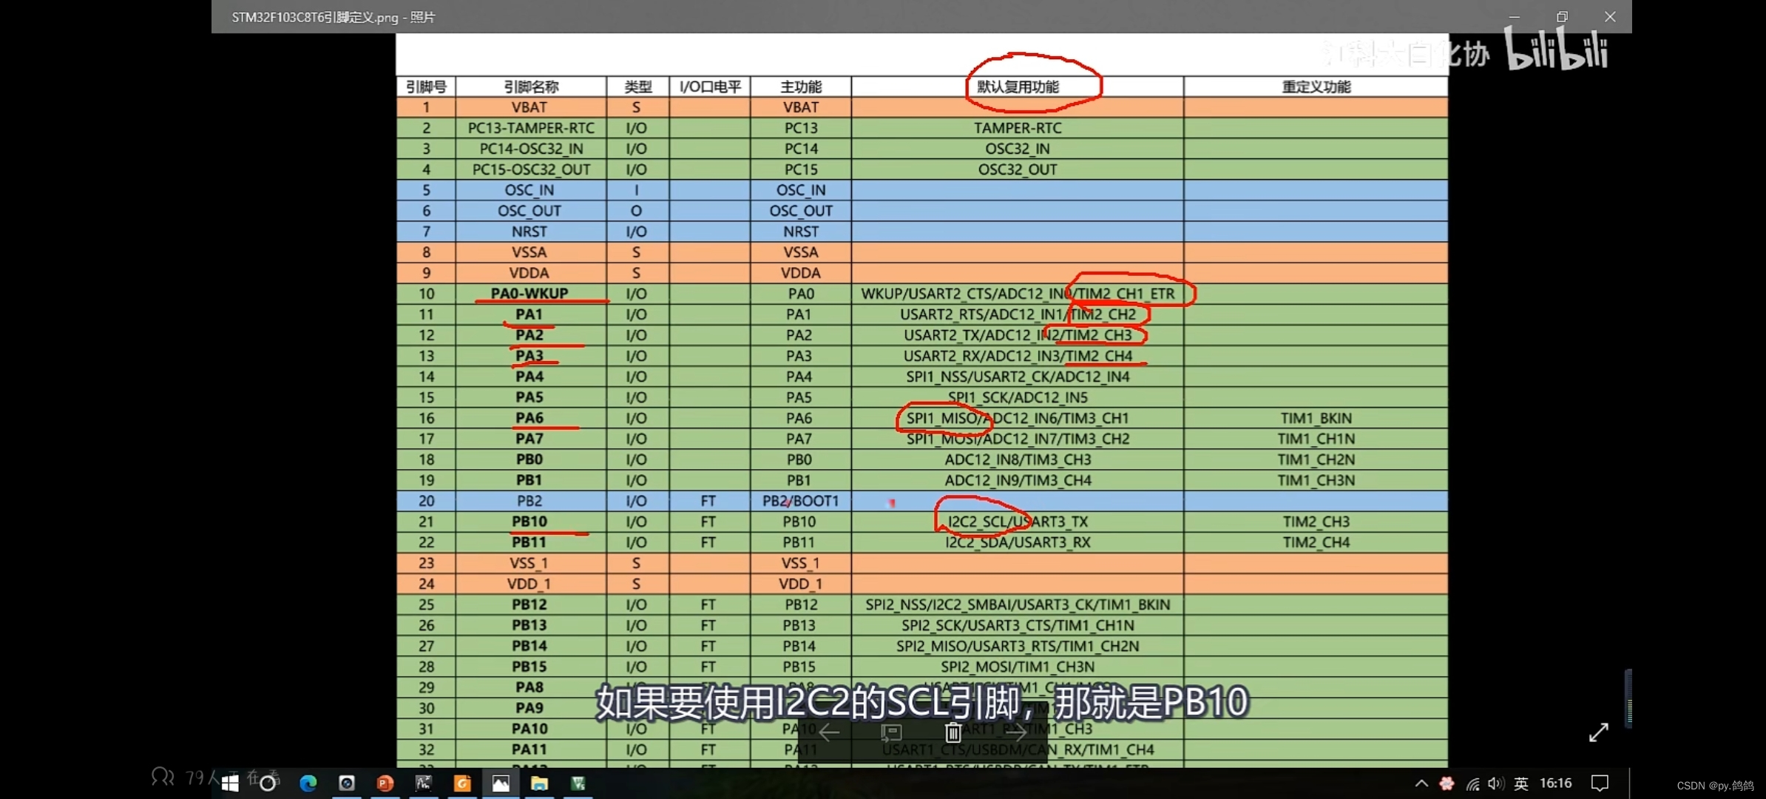Click the viewer's vertical scrollbar thumb
Screen dimensions: 1766x799
pos(1628,698)
